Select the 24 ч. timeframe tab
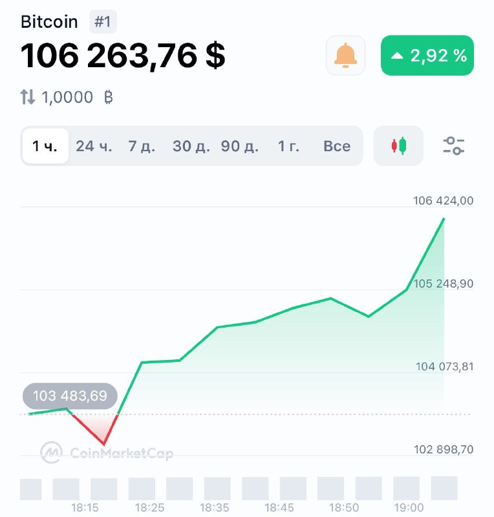494x517 pixels. tap(94, 146)
